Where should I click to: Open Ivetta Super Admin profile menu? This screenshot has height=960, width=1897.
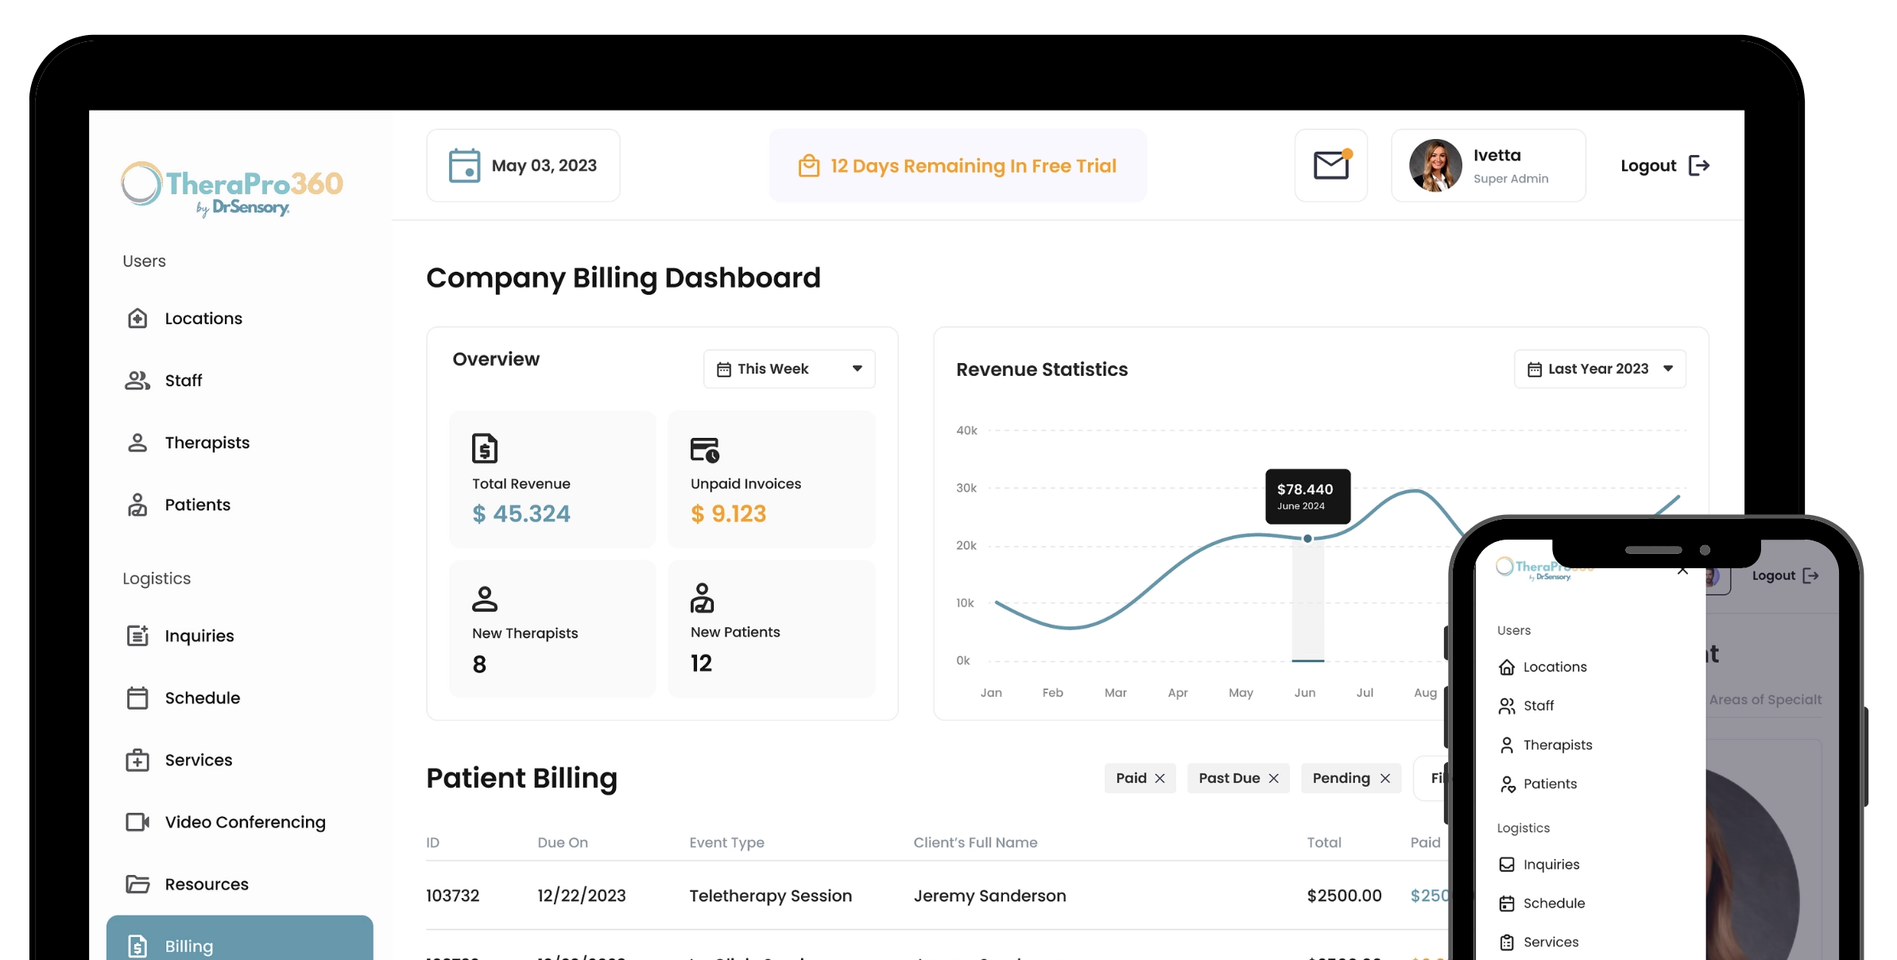1489,165
